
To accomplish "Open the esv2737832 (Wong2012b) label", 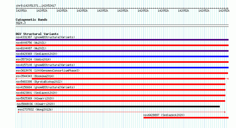I will 35,109.
